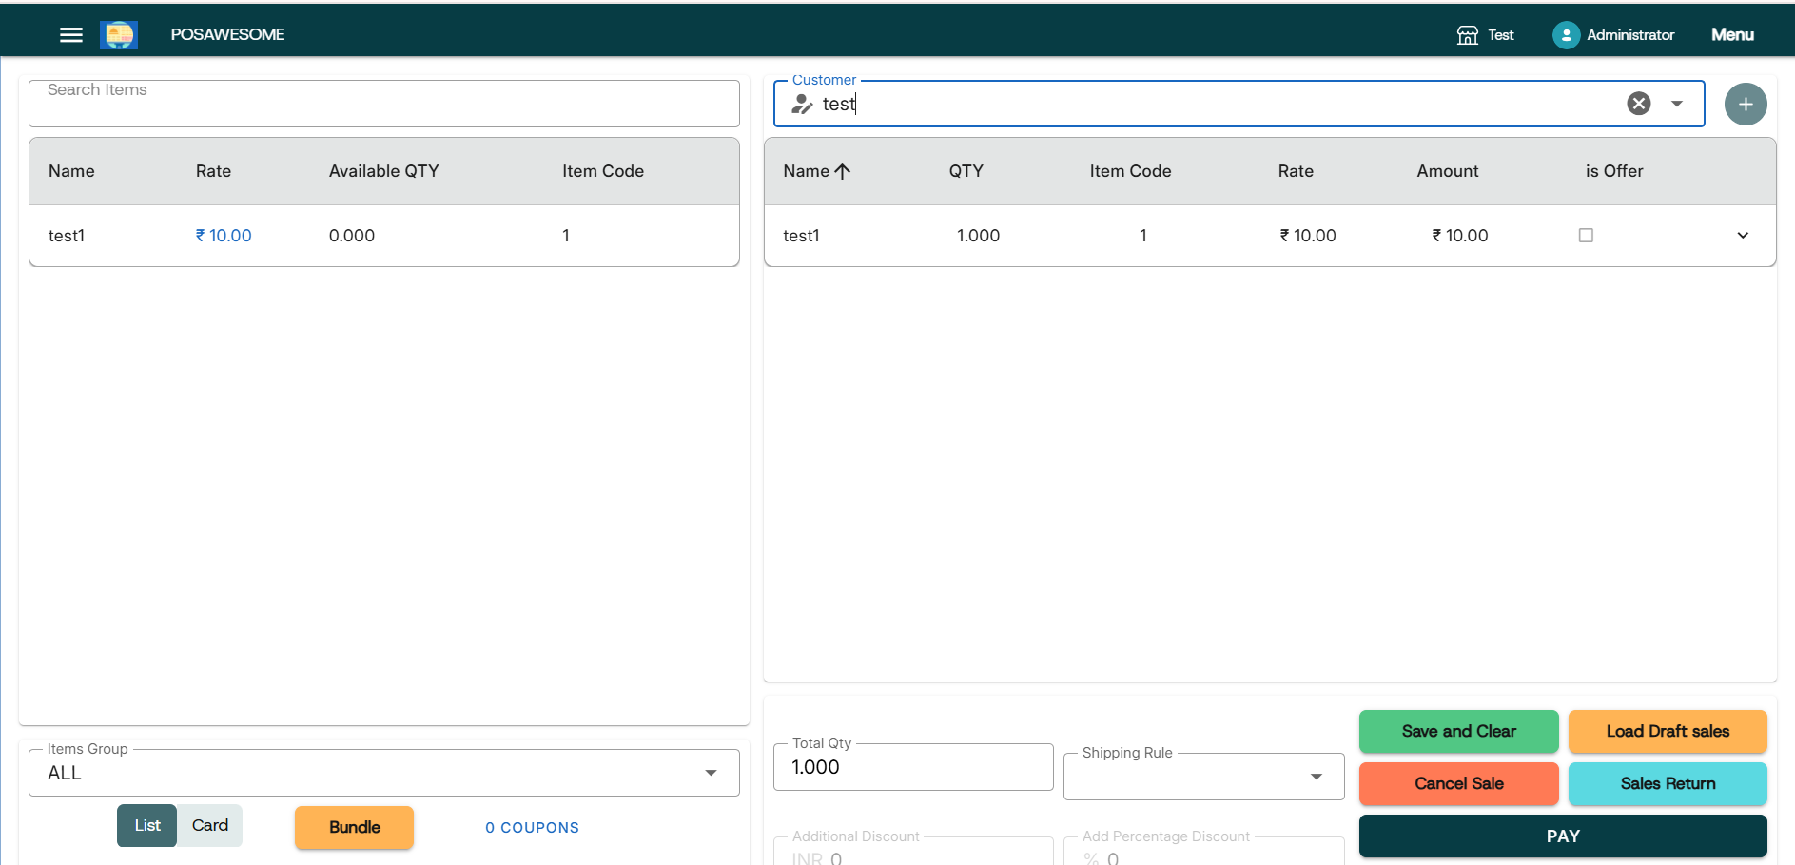Click the POSAWESOME title text
This screenshot has height=865, width=1795.
point(227,35)
